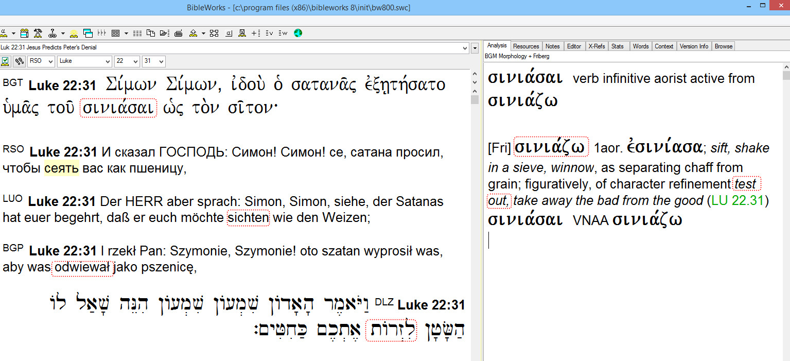Click the copy pages icon
Screen dimensions: 790x361
tap(151, 33)
